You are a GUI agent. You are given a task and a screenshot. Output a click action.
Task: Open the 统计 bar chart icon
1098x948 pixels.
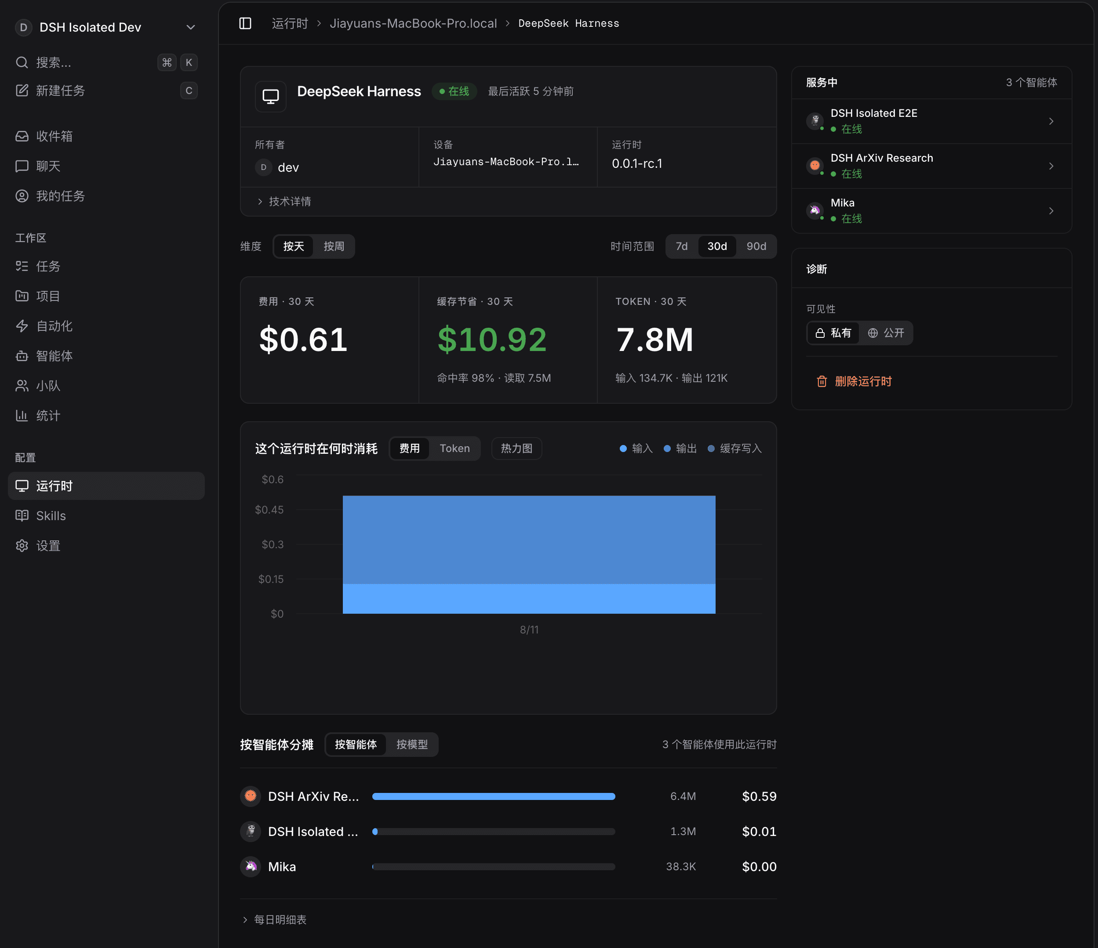[22, 416]
